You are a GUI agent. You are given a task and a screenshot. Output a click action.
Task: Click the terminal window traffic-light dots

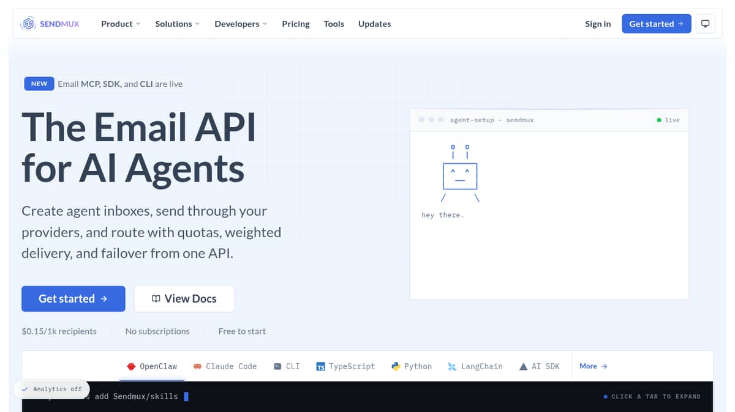point(431,120)
